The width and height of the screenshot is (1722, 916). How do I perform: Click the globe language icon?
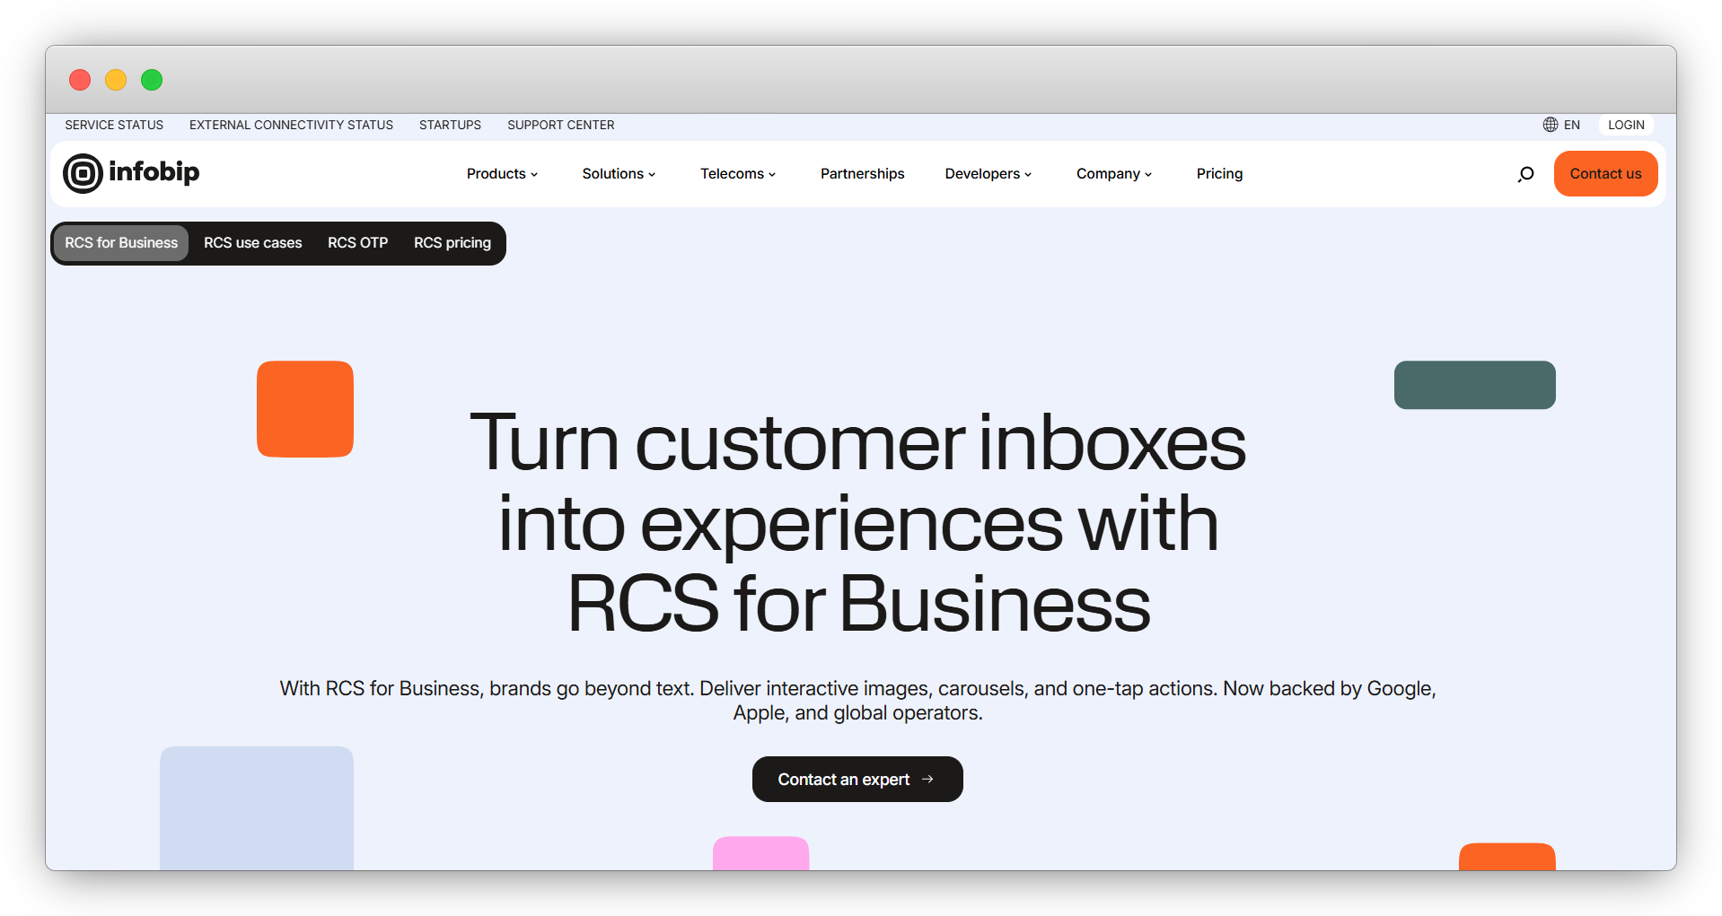click(1551, 125)
